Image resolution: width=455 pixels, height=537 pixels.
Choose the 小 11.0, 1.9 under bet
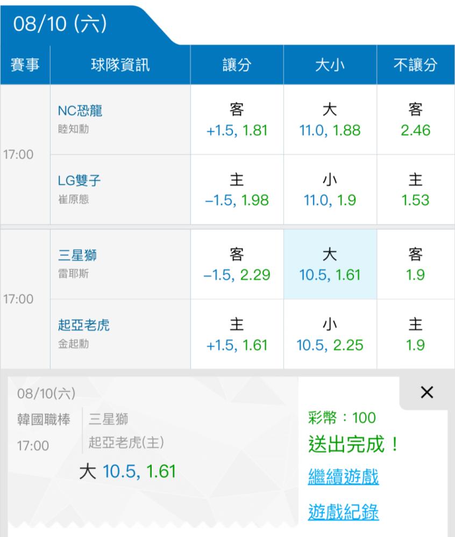point(330,190)
